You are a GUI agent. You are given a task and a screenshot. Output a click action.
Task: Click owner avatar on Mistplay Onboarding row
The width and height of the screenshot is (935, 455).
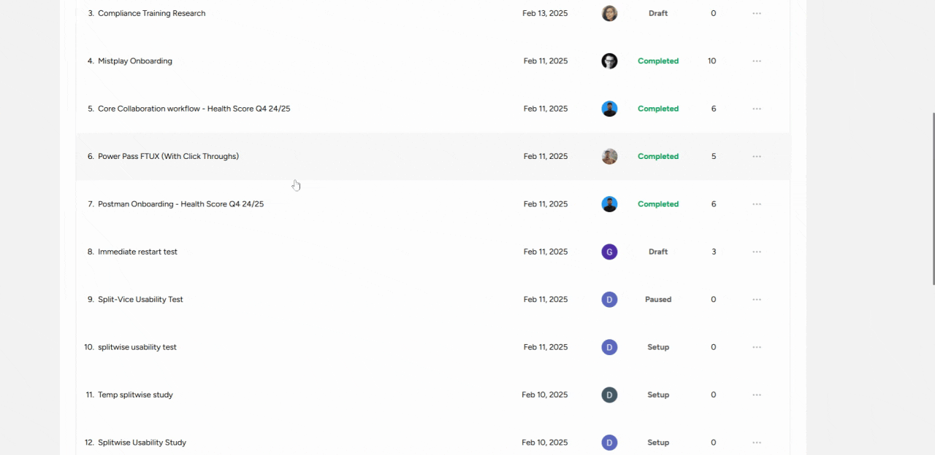point(609,61)
